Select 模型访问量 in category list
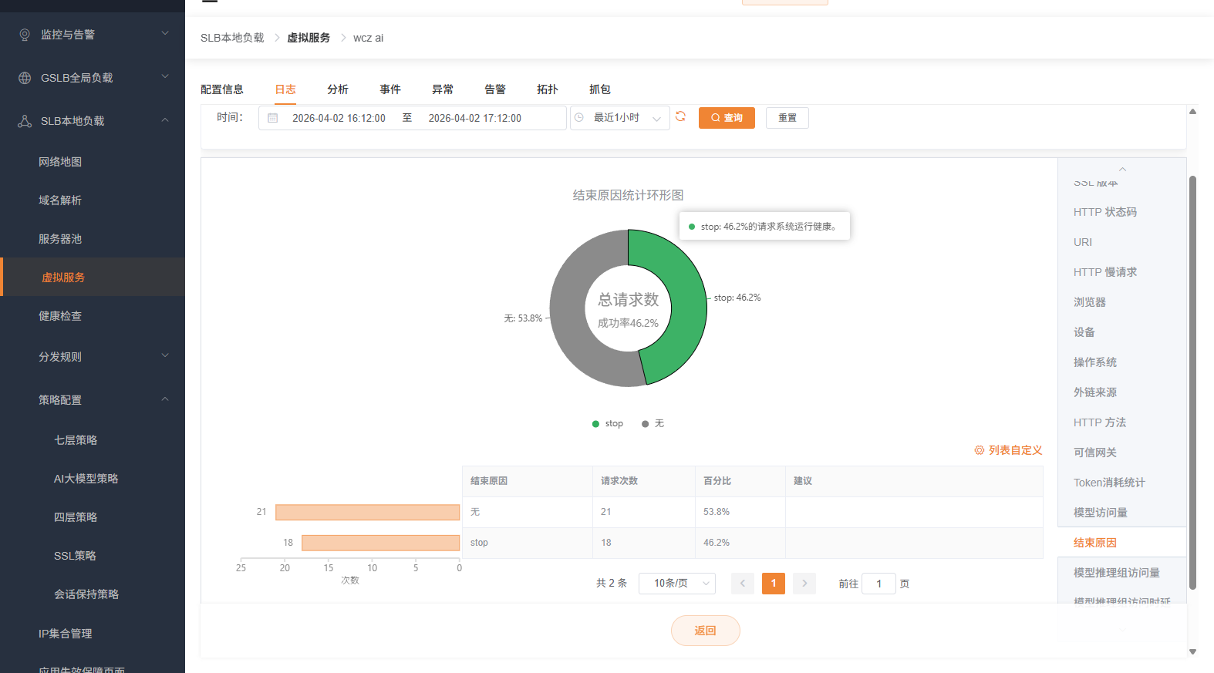This screenshot has width=1214, height=673. [1101, 513]
